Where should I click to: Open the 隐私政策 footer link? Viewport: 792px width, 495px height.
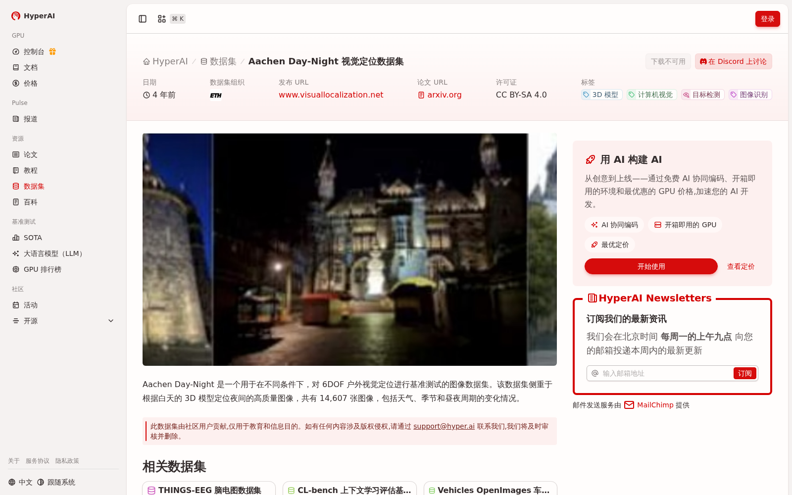click(x=67, y=461)
